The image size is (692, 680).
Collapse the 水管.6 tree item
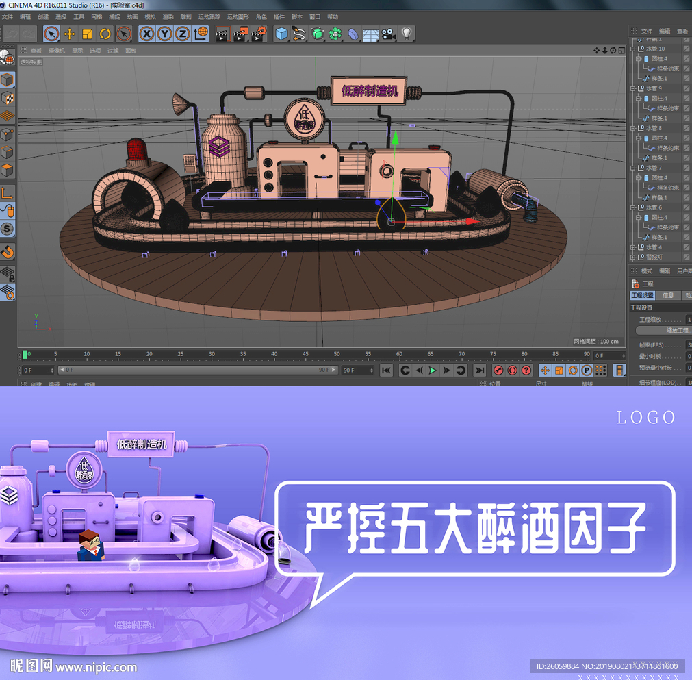[x=632, y=207]
